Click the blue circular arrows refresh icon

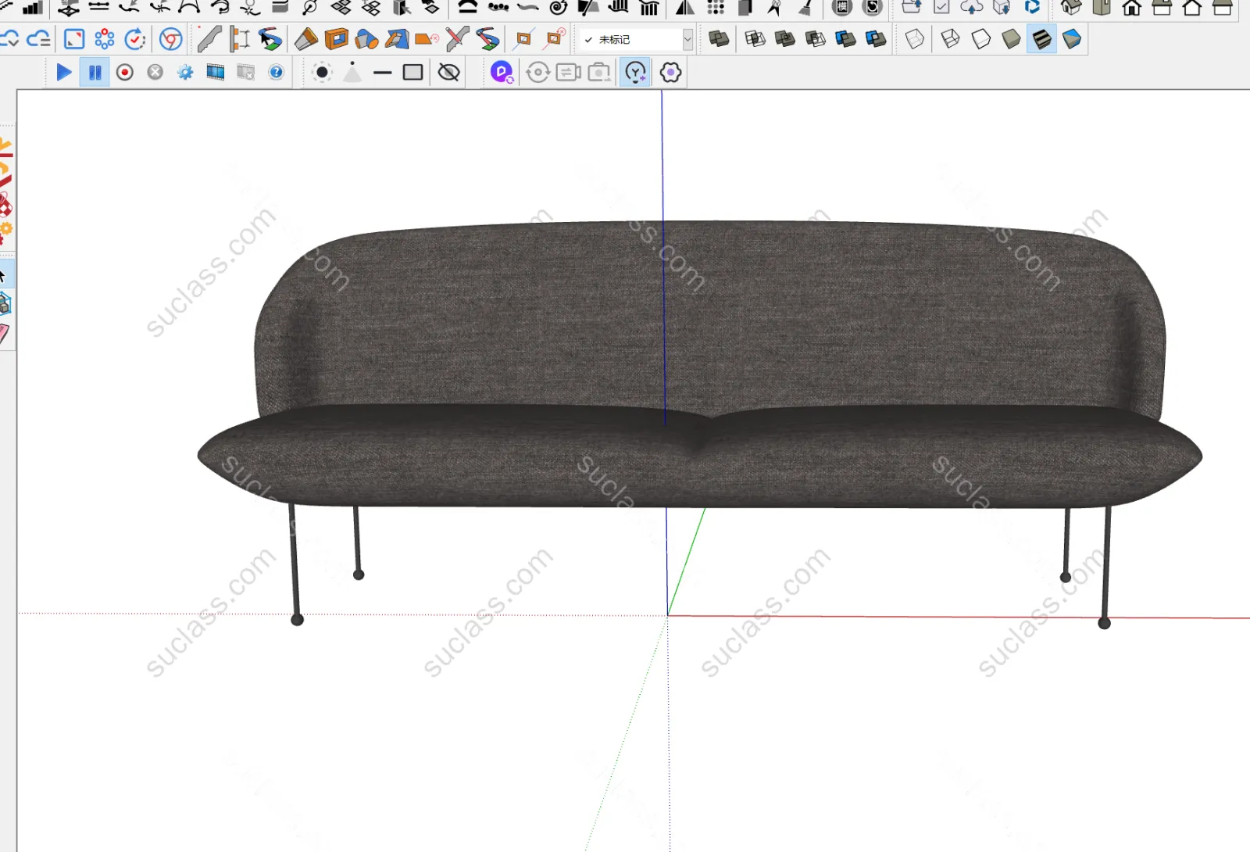[x=1032, y=7]
